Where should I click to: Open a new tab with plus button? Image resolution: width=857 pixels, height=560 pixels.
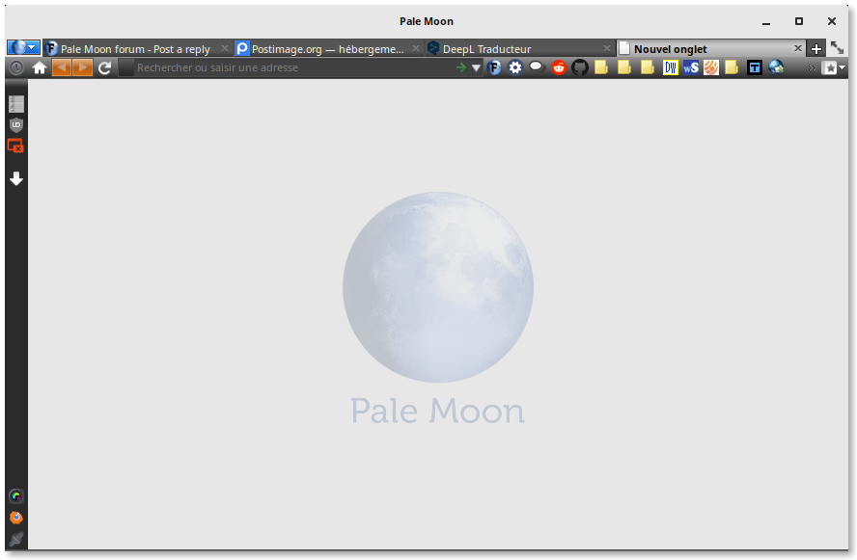click(816, 48)
